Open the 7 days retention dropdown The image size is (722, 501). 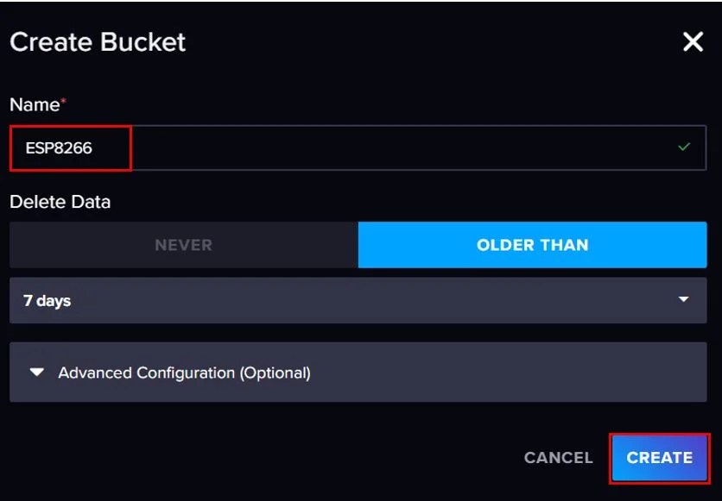358,300
